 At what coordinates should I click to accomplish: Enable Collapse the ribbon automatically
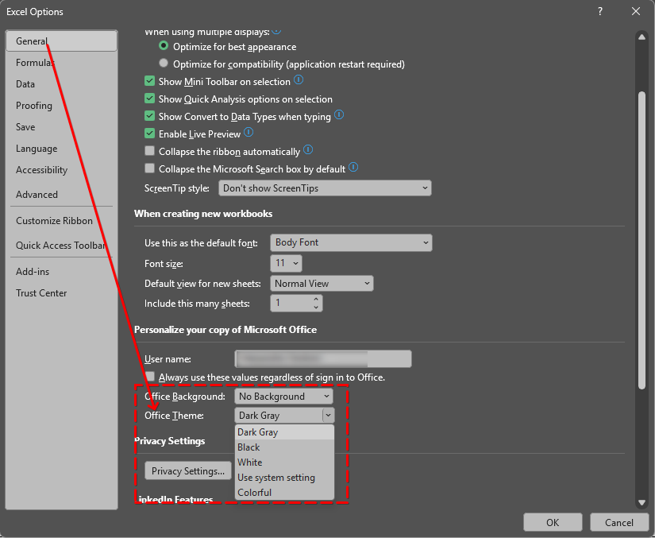coord(149,151)
